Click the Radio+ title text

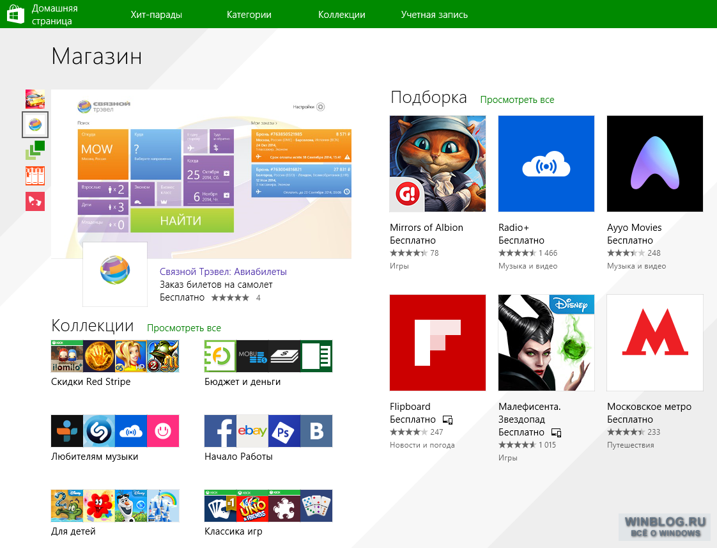click(514, 228)
